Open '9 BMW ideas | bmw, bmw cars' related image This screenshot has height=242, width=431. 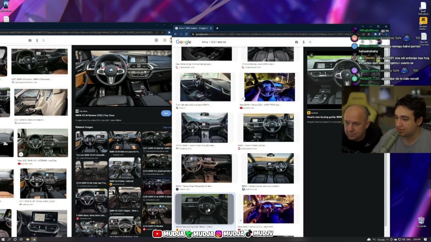coord(91,201)
